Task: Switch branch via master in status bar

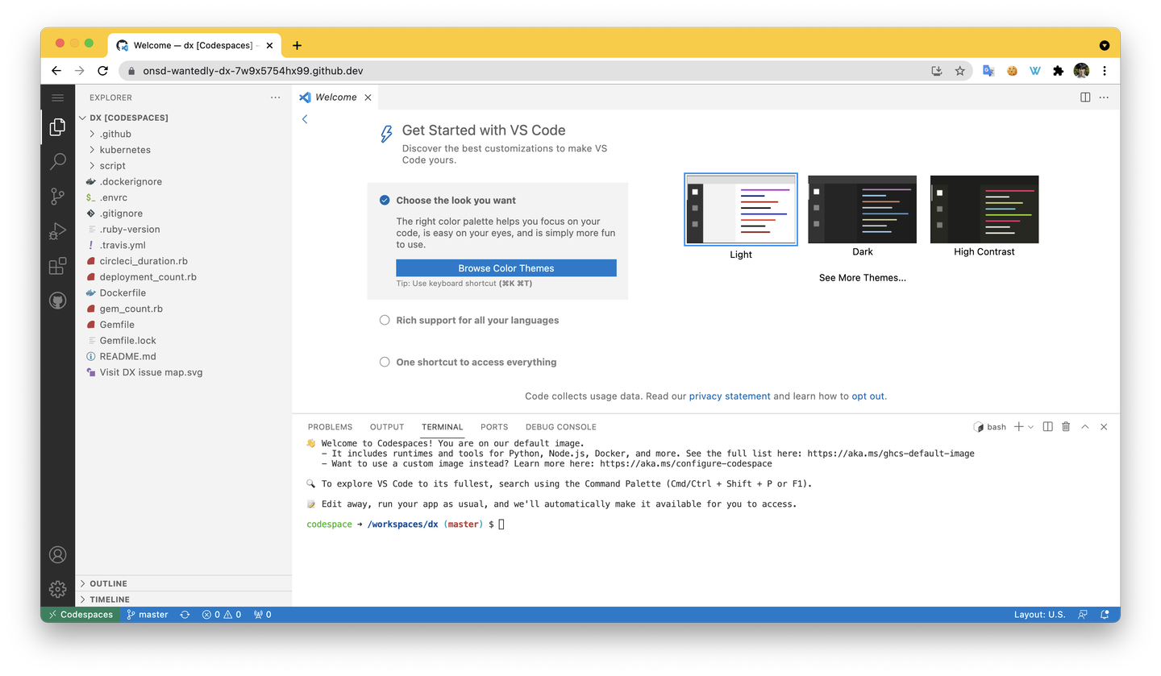Action: [148, 615]
